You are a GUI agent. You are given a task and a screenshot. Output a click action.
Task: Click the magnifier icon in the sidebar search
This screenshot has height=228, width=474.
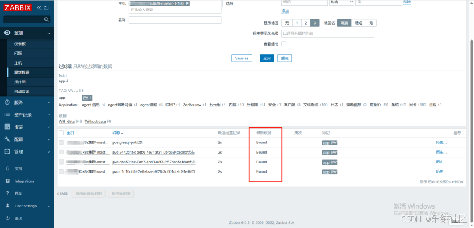point(47,19)
